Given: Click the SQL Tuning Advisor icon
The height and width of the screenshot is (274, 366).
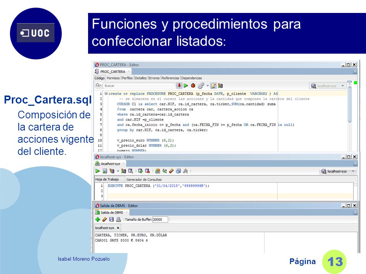Looking at the screenshot, I should 131,171.
